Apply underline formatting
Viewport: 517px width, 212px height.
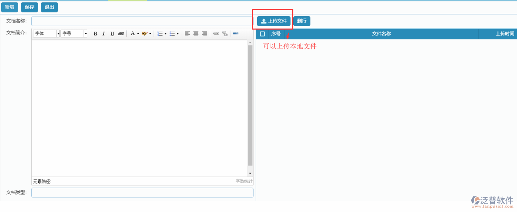click(x=112, y=33)
